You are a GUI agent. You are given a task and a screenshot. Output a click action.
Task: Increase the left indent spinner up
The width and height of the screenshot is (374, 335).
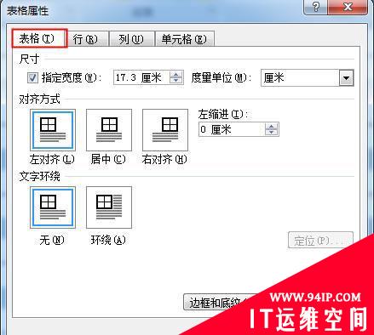tap(272, 126)
